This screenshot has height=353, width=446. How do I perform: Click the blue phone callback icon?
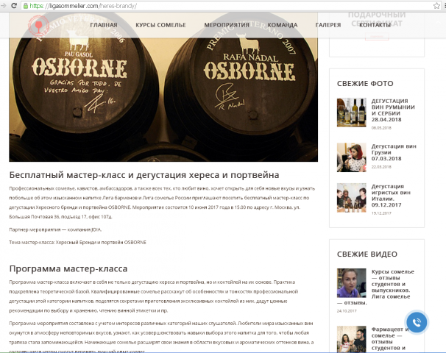(417, 322)
